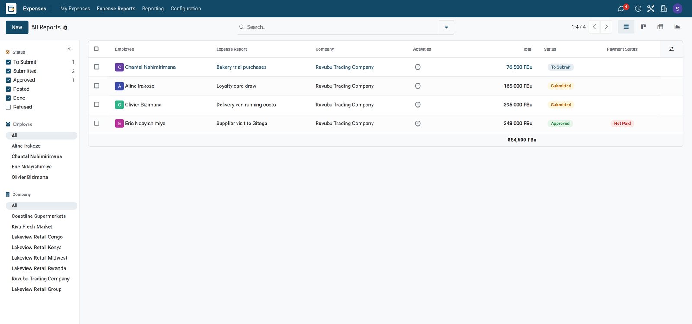Image resolution: width=692 pixels, height=324 pixels.
Task: Switch to graph view
Action: (x=677, y=27)
